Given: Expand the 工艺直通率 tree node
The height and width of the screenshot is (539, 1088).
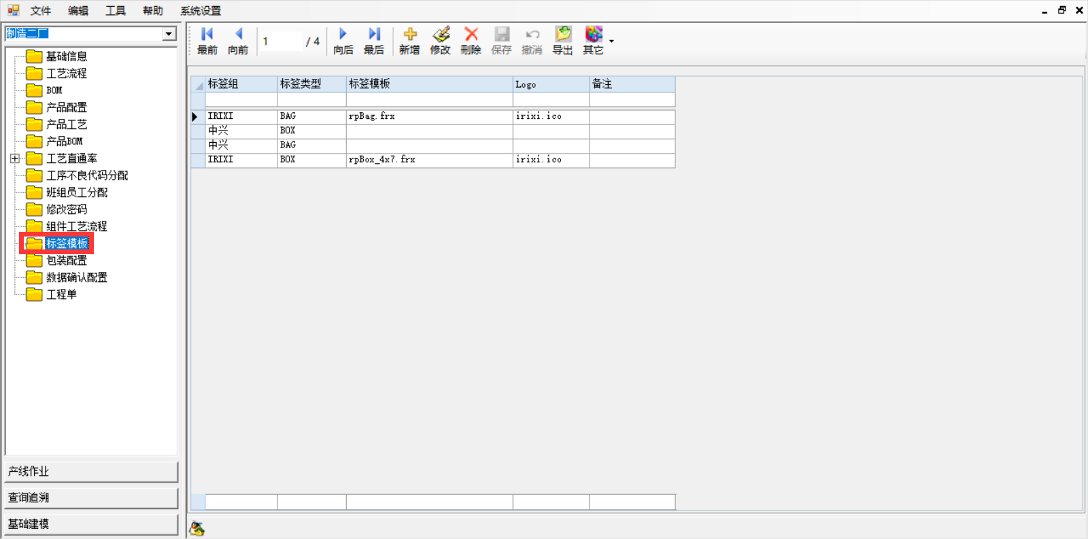Looking at the screenshot, I should pos(15,158).
